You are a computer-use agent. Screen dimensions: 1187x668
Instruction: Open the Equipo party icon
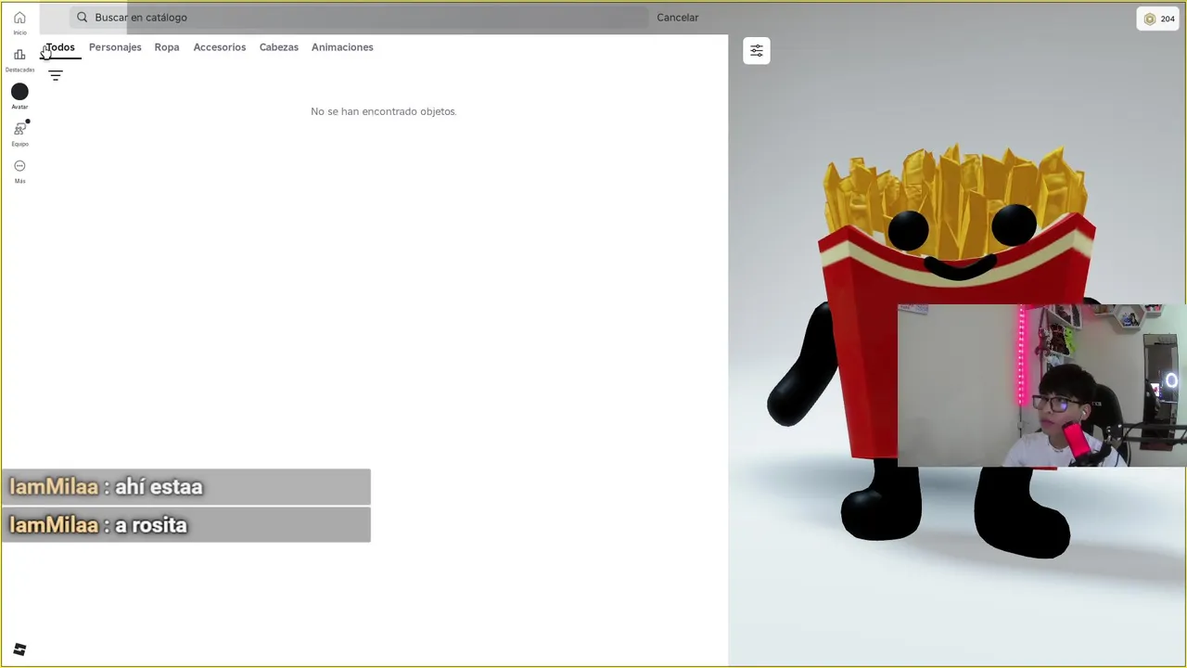[x=19, y=129]
